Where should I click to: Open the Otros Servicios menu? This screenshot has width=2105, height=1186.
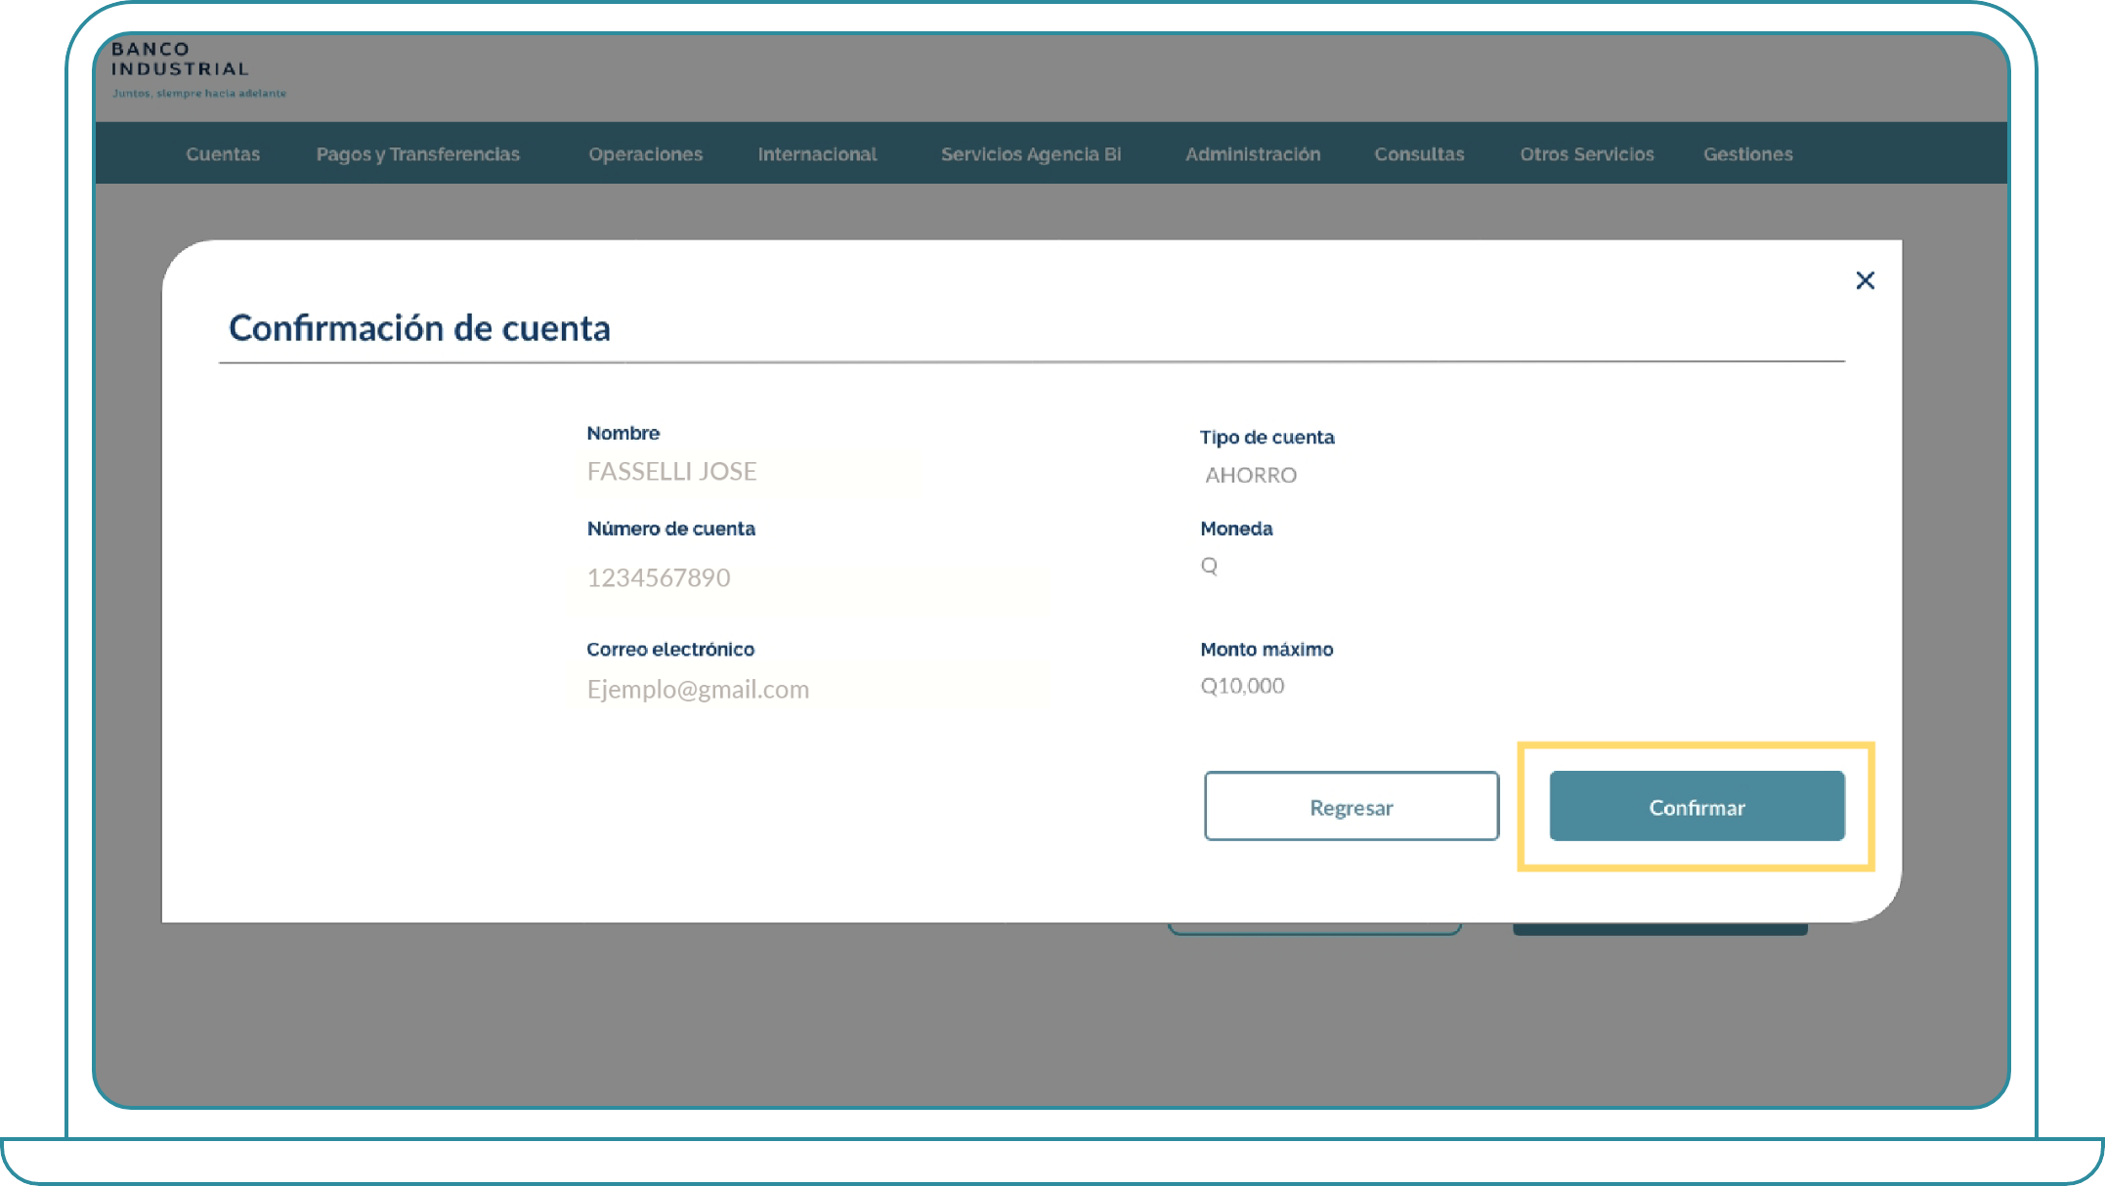(x=1587, y=154)
